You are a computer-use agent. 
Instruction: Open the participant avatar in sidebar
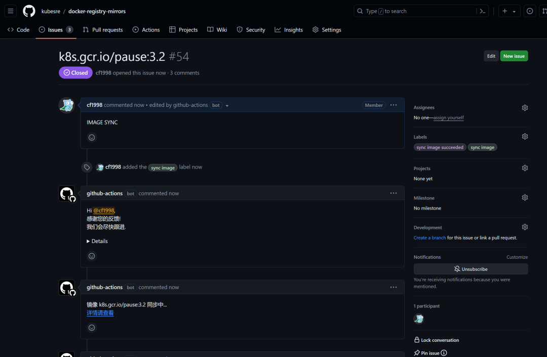[419, 319]
